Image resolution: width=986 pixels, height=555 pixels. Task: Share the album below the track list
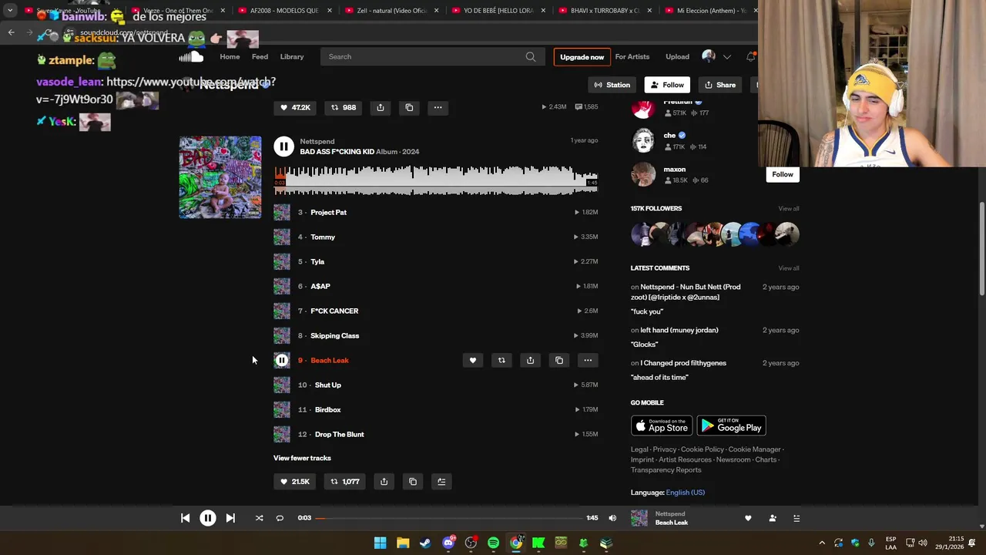pyautogui.click(x=384, y=482)
